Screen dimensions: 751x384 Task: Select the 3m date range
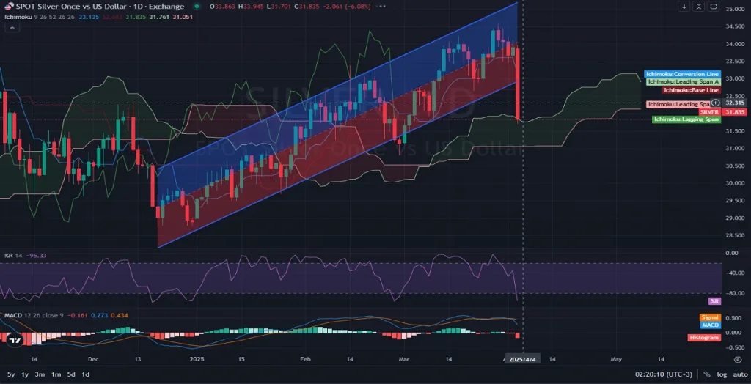(40, 374)
